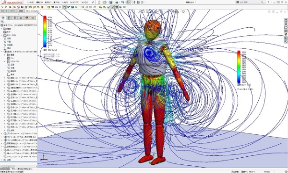Switch to the Flow Simulation tab
288x173 pixels.
coord(33,11)
